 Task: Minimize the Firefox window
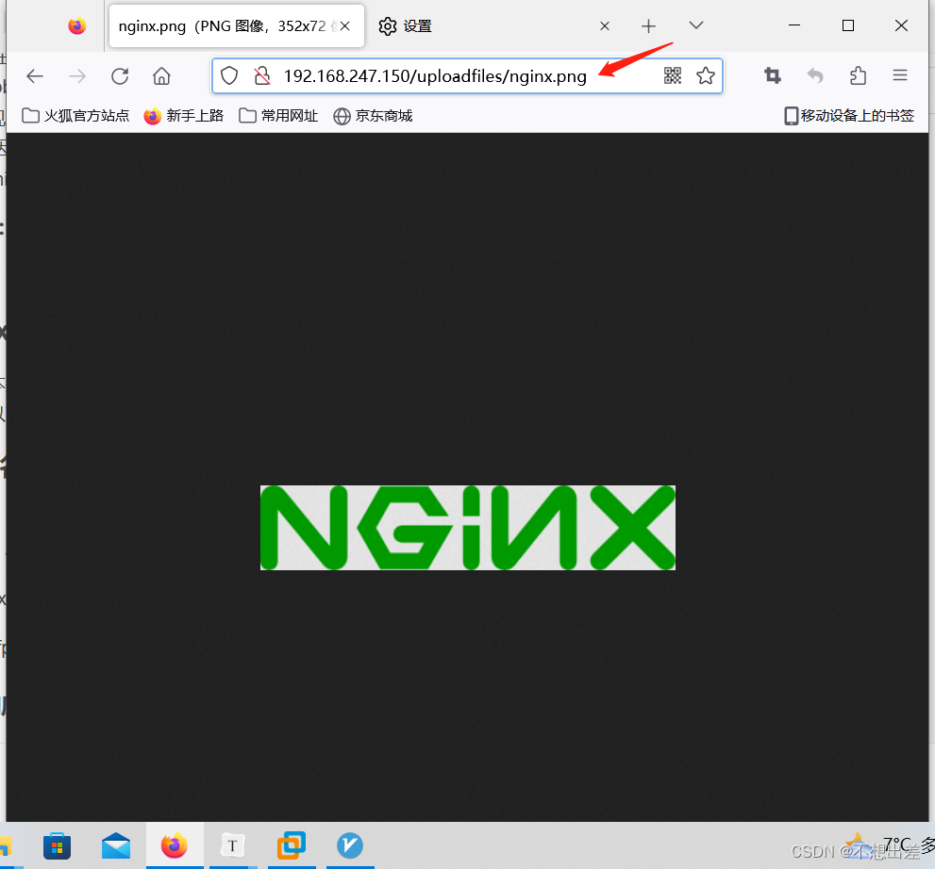(794, 25)
